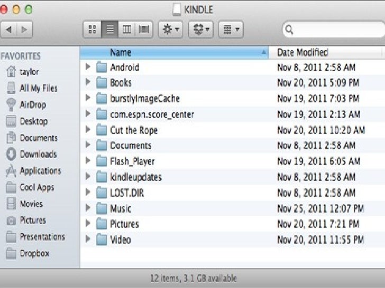Click the search field
The image size is (385, 288).
334,30
